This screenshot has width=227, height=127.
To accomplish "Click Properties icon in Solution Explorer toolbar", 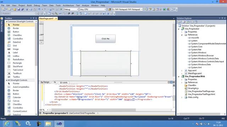I will coord(179,22).
